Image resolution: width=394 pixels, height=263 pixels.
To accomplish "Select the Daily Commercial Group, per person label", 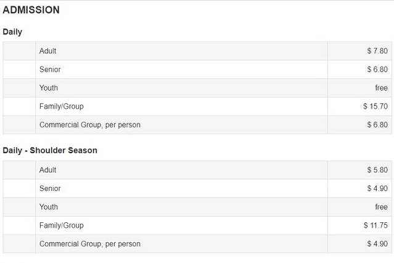I will (90, 125).
